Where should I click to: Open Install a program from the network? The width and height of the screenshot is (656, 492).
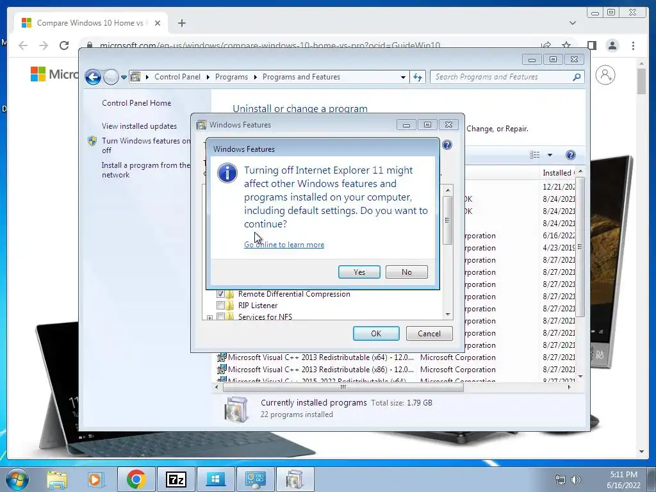tap(146, 170)
